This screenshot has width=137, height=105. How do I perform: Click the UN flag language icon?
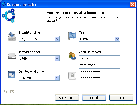pos(72,36)
